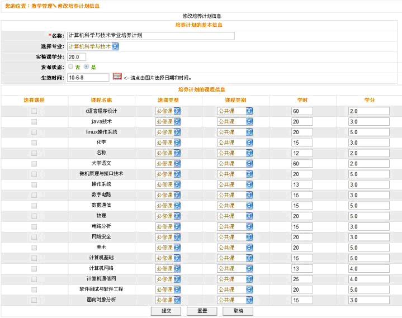Click the 提交 submit button

pyautogui.click(x=166, y=311)
